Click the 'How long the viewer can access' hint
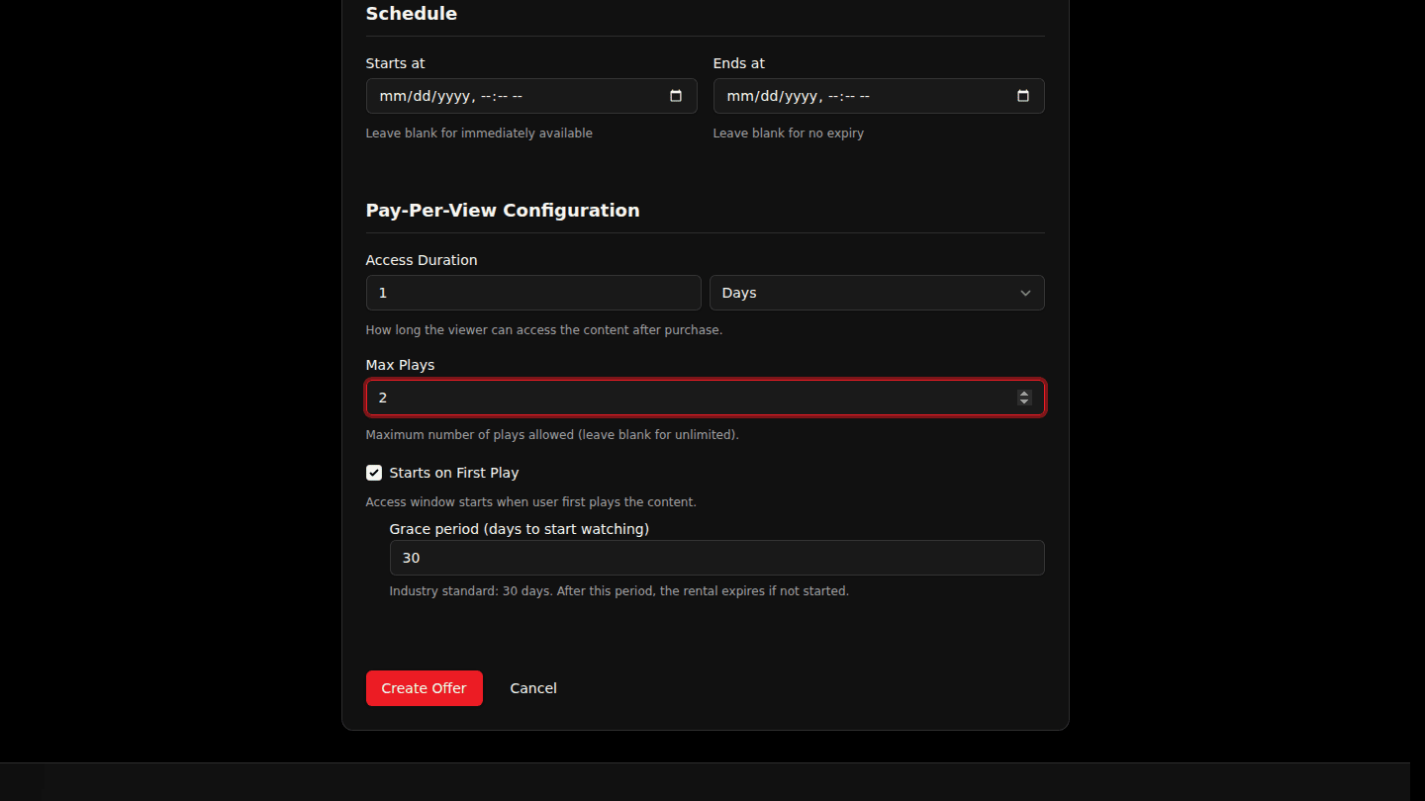Viewport: 1425px width, 801px height. 544,330
